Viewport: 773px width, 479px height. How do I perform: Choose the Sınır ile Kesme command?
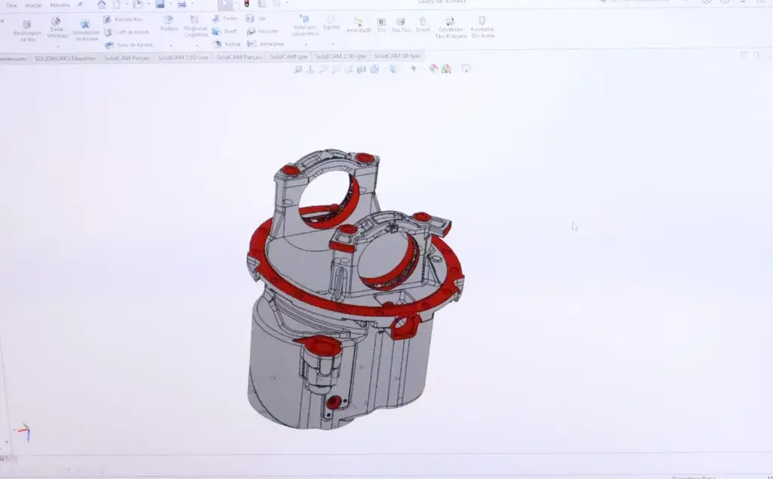click(128, 45)
